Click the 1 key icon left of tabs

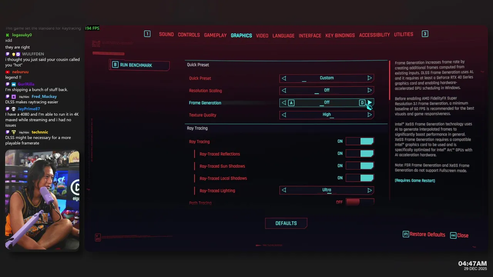(x=147, y=34)
